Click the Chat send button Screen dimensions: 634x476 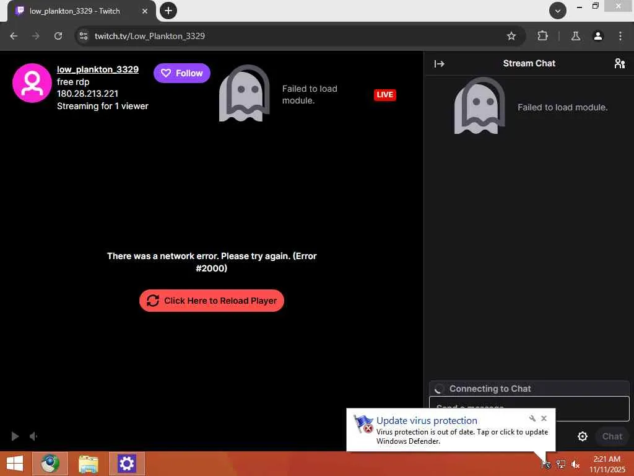(612, 436)
